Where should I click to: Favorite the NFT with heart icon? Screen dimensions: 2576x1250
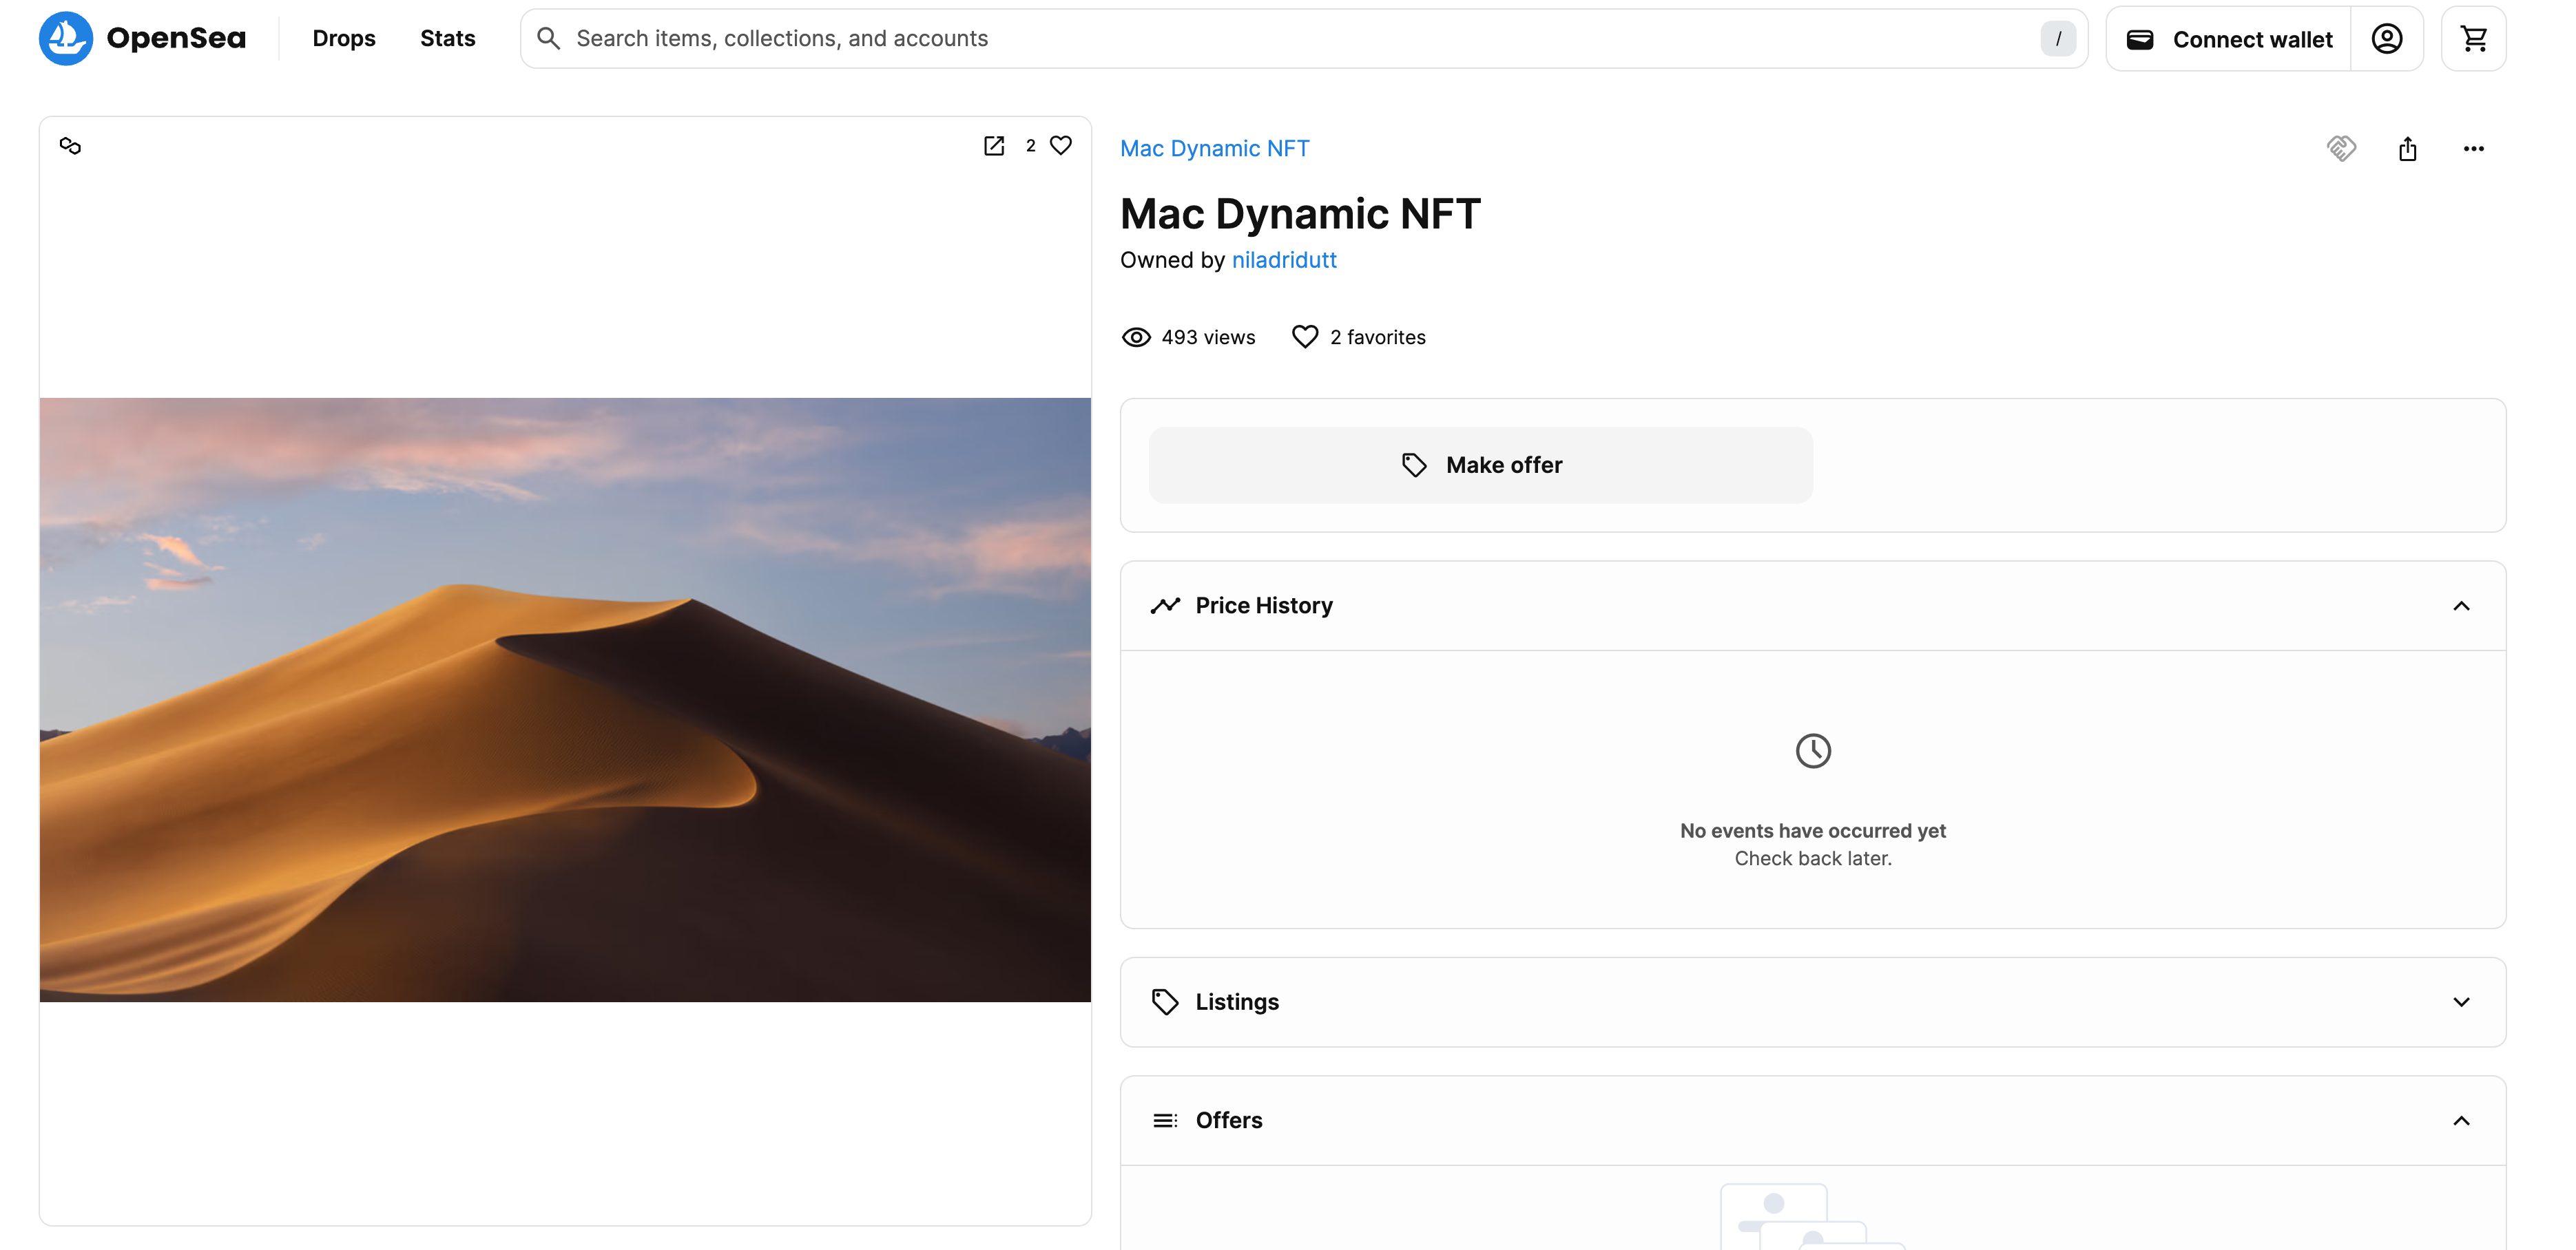click(x=1061, y=146)
